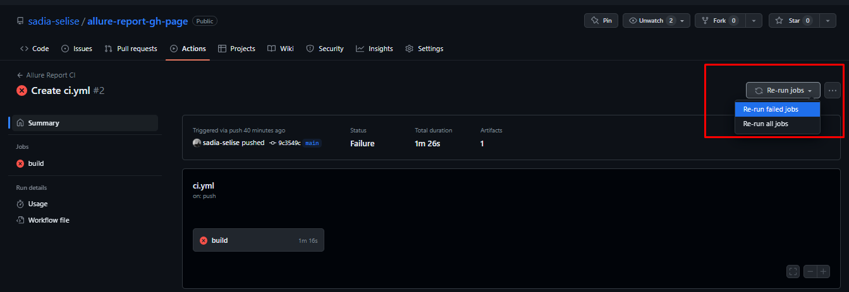Pin this repository
849x292 pixels.
pyautogui.click(x=601, y=21)
